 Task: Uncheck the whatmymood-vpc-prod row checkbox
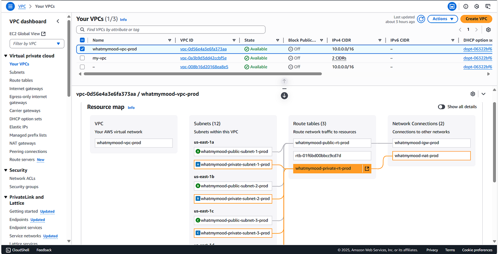pos(82,49)
